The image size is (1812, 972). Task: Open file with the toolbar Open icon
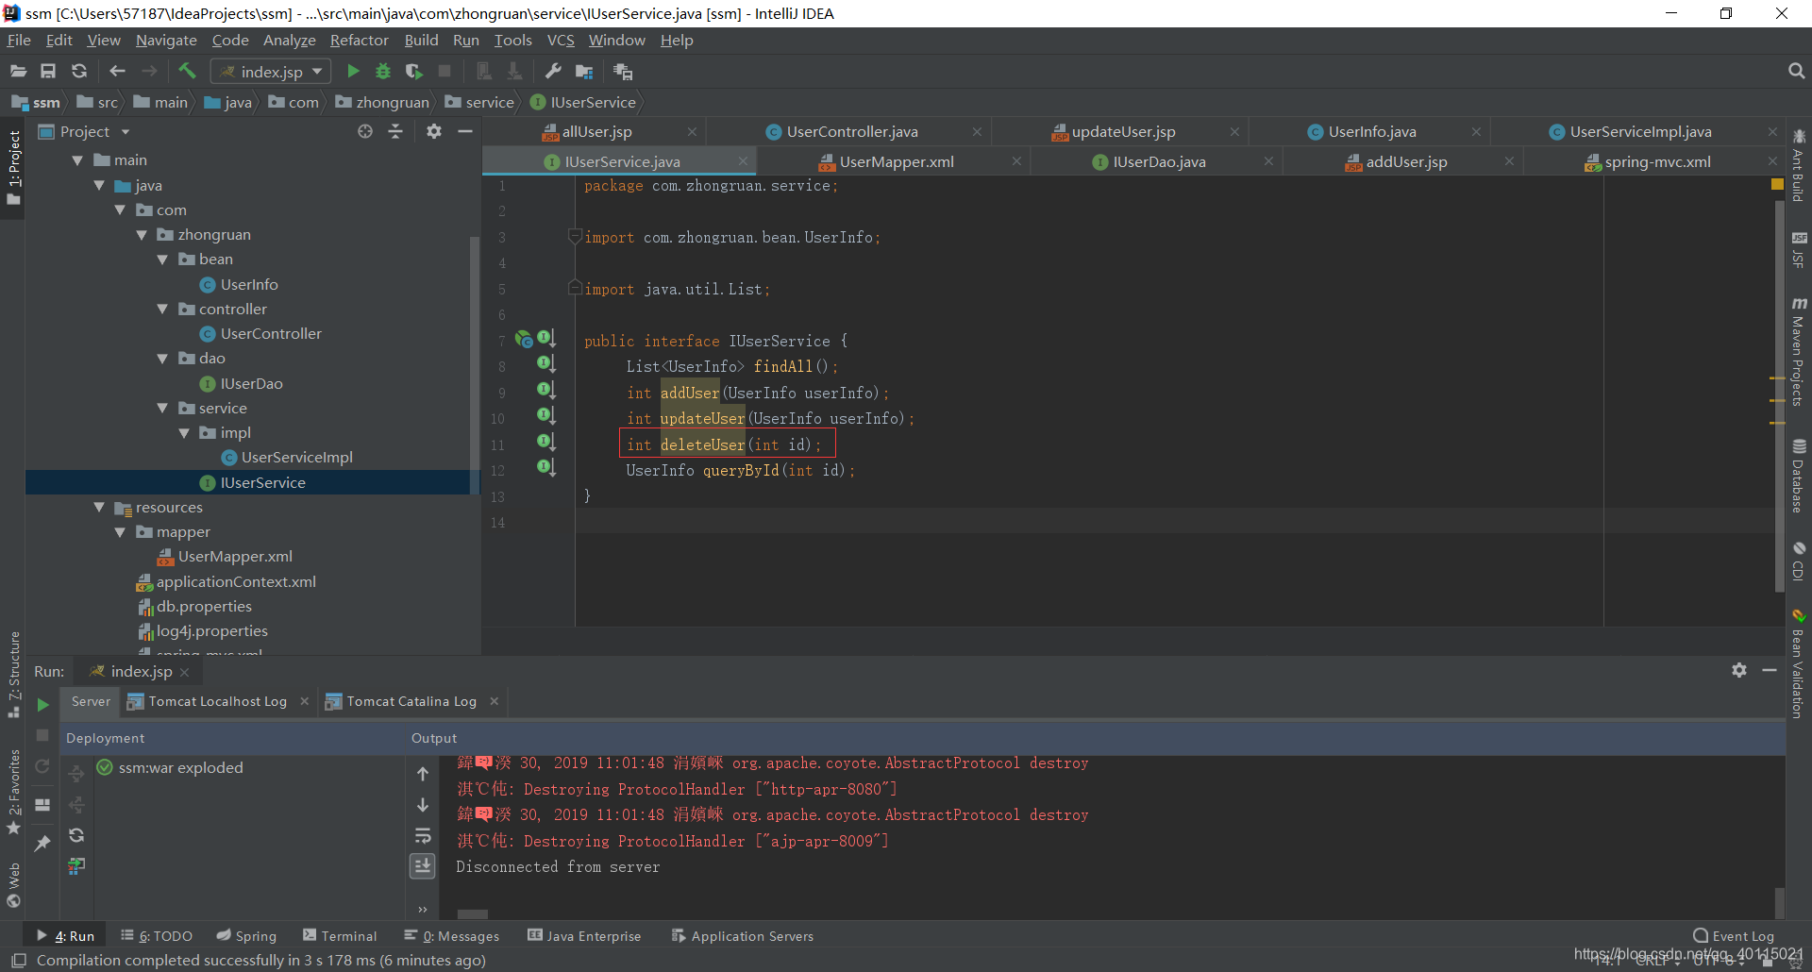[18, 72]
